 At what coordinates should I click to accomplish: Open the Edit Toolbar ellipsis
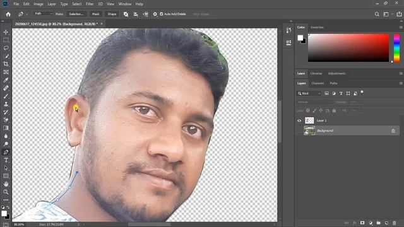(6, 200)
